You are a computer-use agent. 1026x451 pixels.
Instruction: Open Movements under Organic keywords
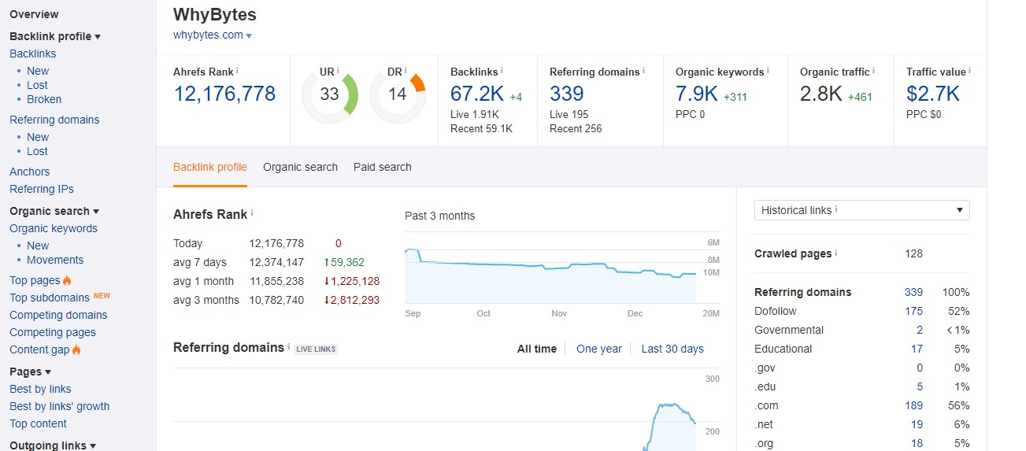coord(55,260)
